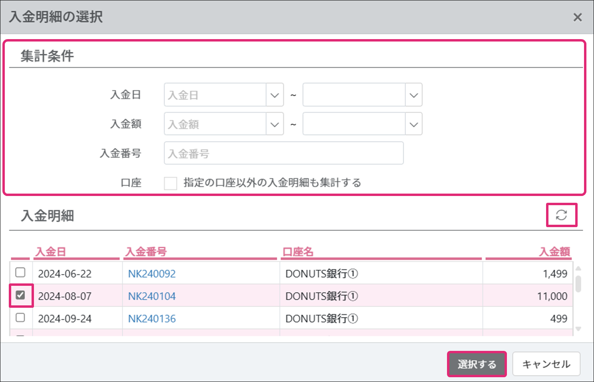Sort by the 口座名 column header

[298, 252]
